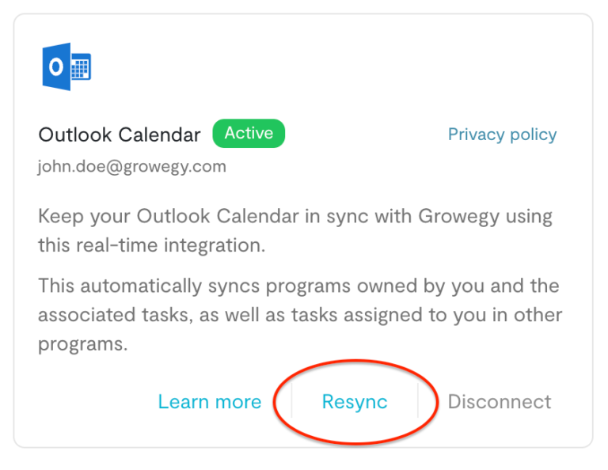
Task: Open the Learn more link
Action: click(x=209, y=402)
